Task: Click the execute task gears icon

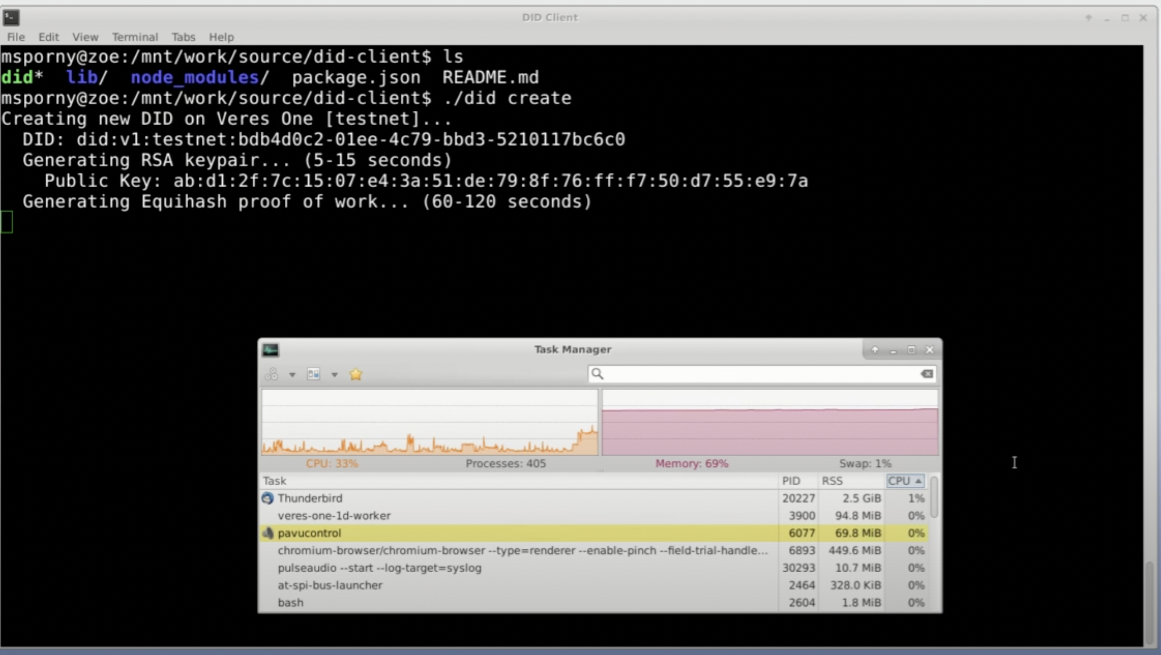Action: (271, 374)
